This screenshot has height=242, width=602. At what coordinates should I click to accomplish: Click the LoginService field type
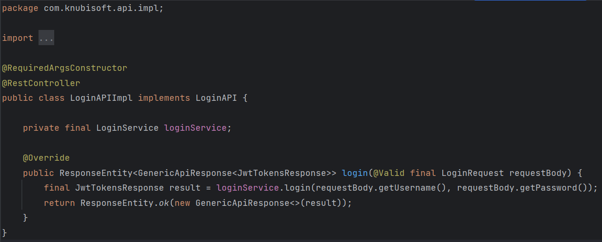pos(127,128)
